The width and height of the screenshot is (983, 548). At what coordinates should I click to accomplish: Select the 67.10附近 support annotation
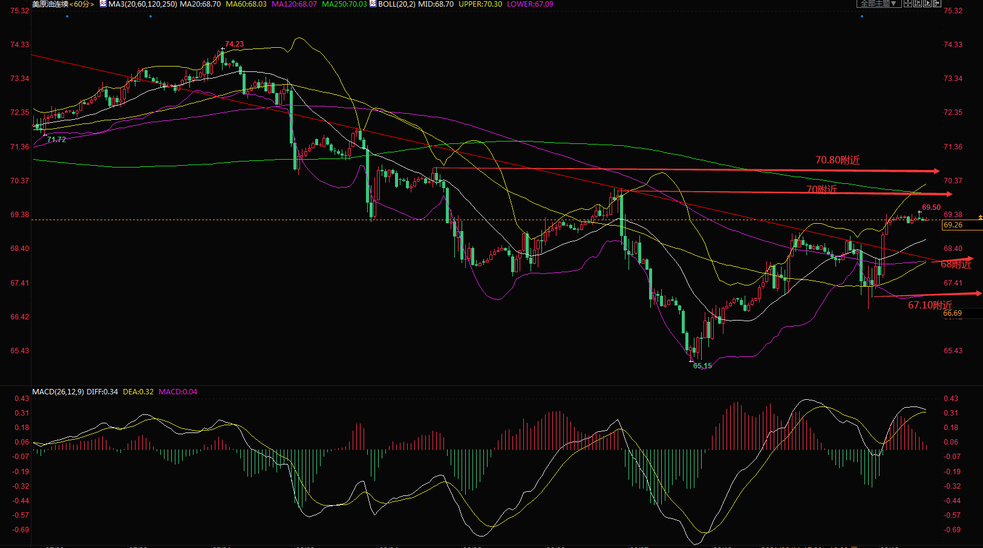(x=930, y=305)
